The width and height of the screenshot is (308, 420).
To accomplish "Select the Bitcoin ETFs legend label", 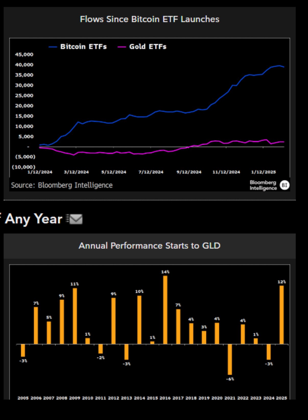I will click(x=84, y=47).
